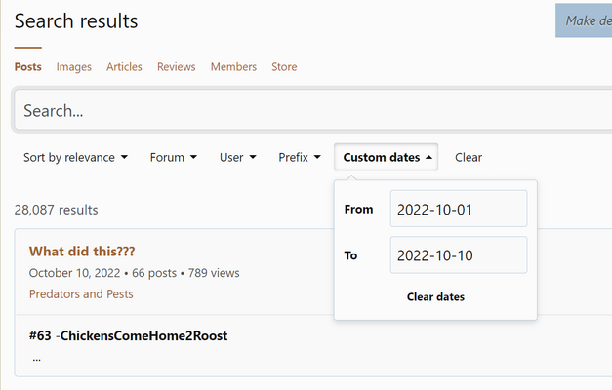Open the Predators and Pests forum link
This screenshot has width=612, height=390.
pyautogui.click(x=81, y=293)
